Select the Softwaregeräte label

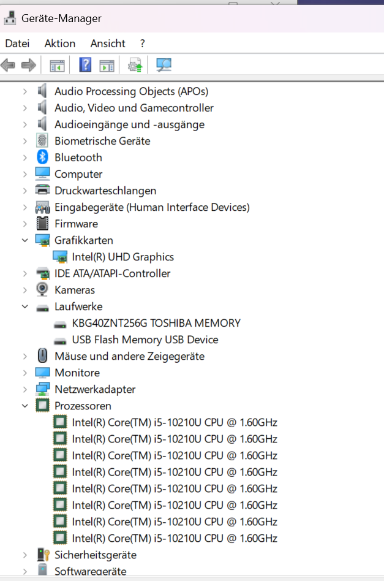click(91, 571)
